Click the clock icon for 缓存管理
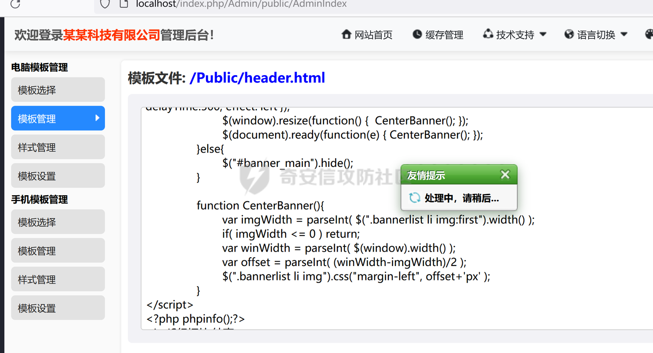The image size is (653, 353). pyautogui.click(x=417, y=34)
